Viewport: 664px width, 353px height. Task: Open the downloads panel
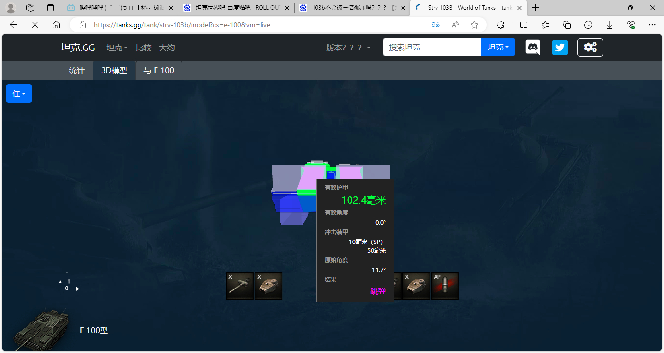610,25
